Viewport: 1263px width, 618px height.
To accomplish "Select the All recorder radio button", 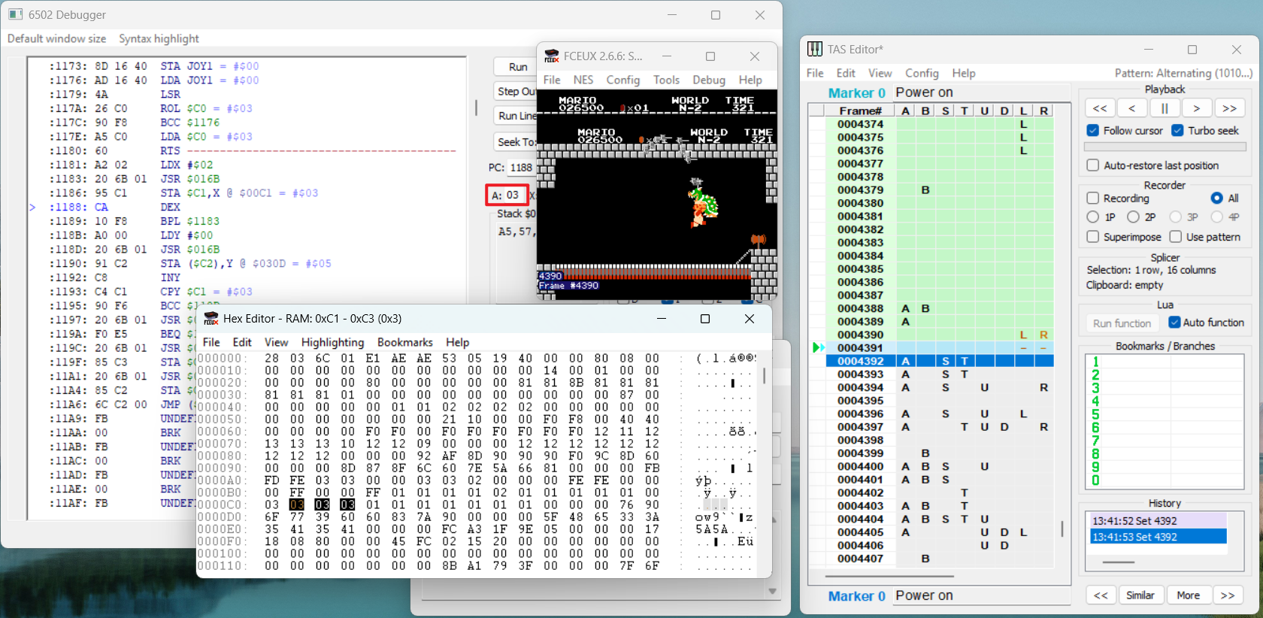I will (x=1216, y=198).
